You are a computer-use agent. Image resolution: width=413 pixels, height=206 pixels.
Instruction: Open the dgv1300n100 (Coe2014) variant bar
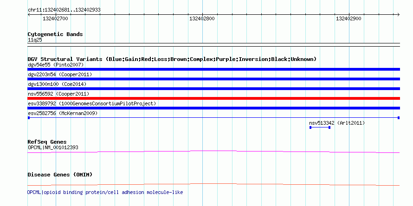pyautogui.click(x=213, y=89)
